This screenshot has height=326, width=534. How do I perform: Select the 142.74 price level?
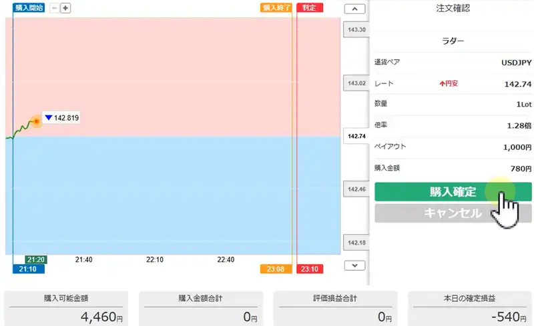(356, 136)
